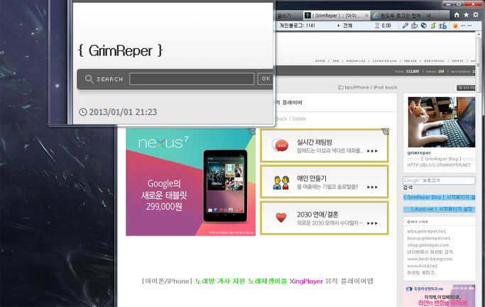The image size is (485, 307).
Task: Open the LOCATION LOG menu link
Action: (384, 61)
